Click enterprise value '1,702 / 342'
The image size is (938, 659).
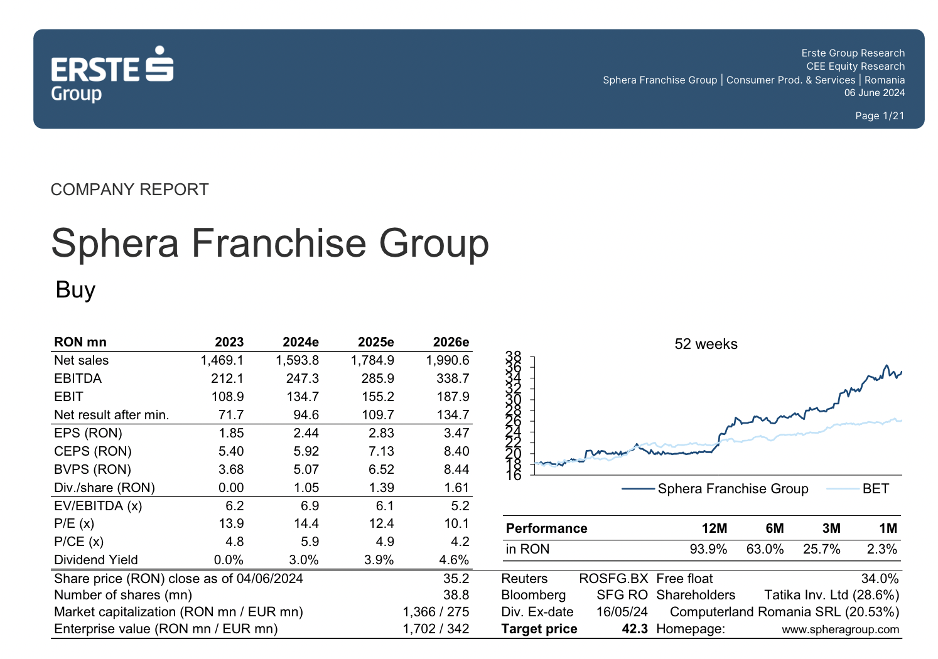tap(436, 629)
